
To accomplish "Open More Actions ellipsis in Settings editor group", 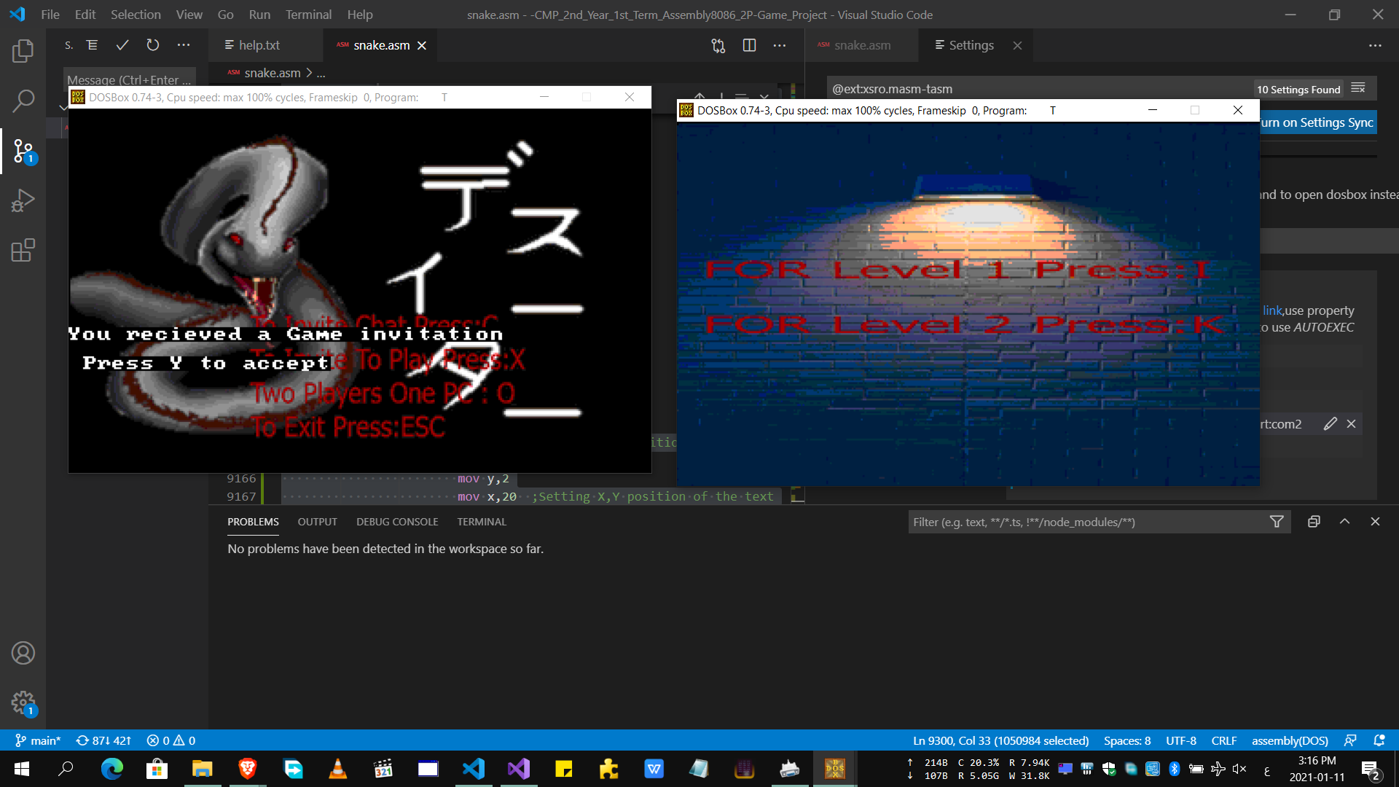I will (1375, 45).
